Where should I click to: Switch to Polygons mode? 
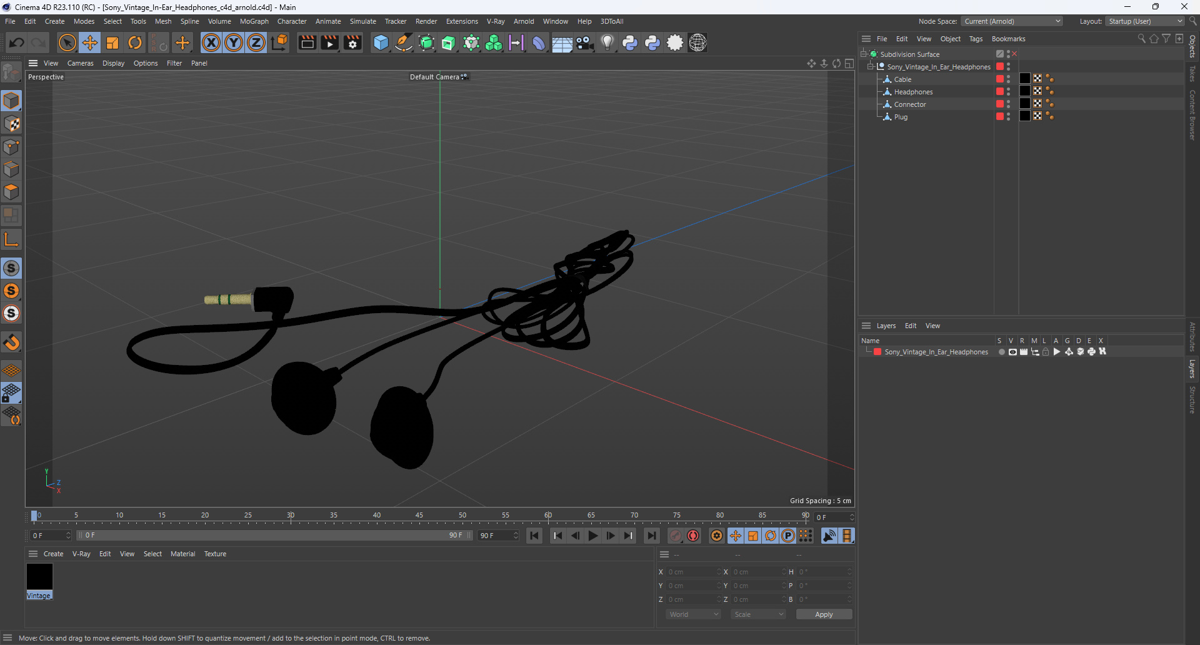click(x=11, y=192)
